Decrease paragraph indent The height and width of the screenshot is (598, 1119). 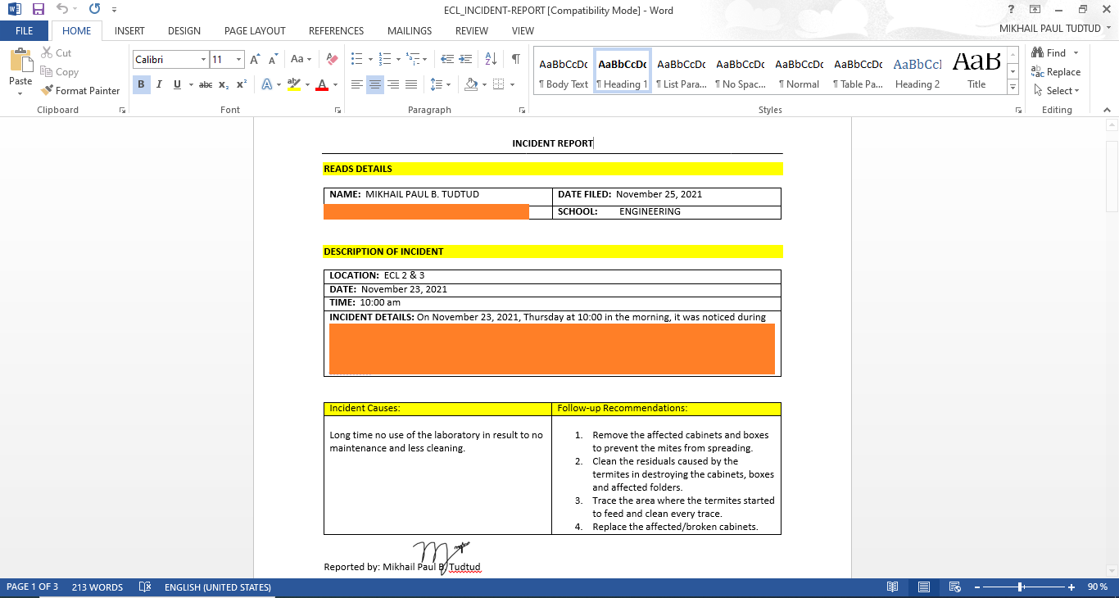446,60
